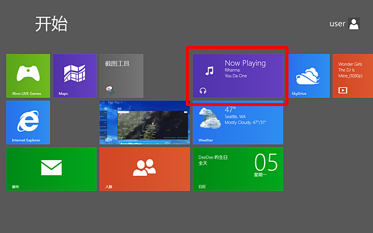Click the headphones icon on music tile
This screenshot has width=373, height=233.
pos(203,91)
